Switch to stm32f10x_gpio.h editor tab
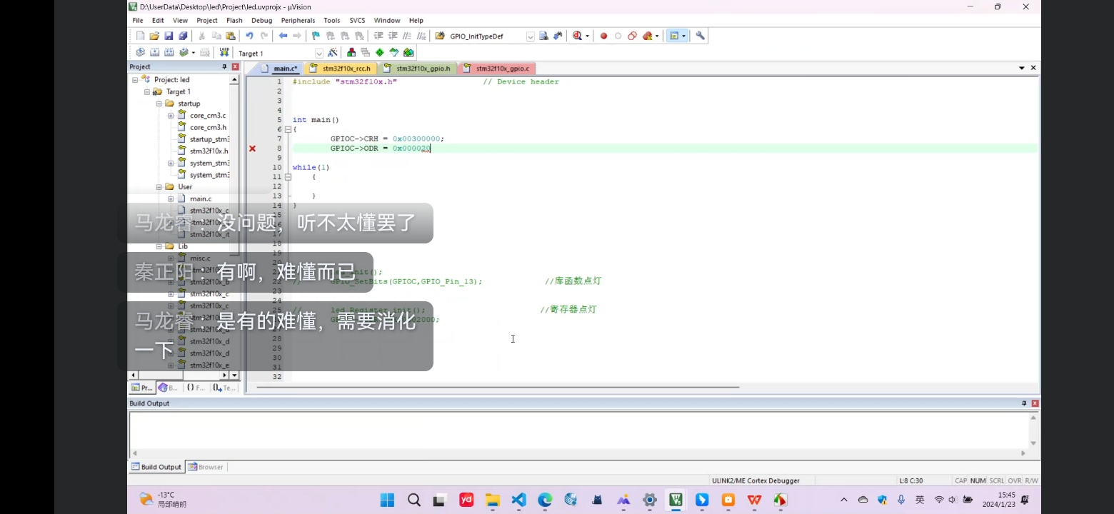This screenshot has height=514, width=1114. click(423, 69)
